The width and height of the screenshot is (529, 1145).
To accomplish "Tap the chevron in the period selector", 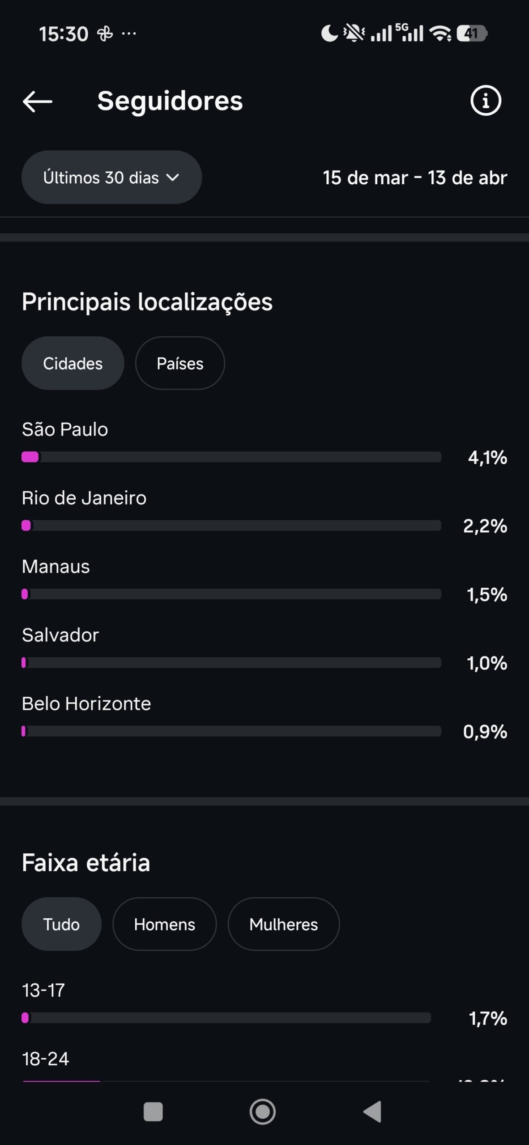I will click(x=173, y=178).
